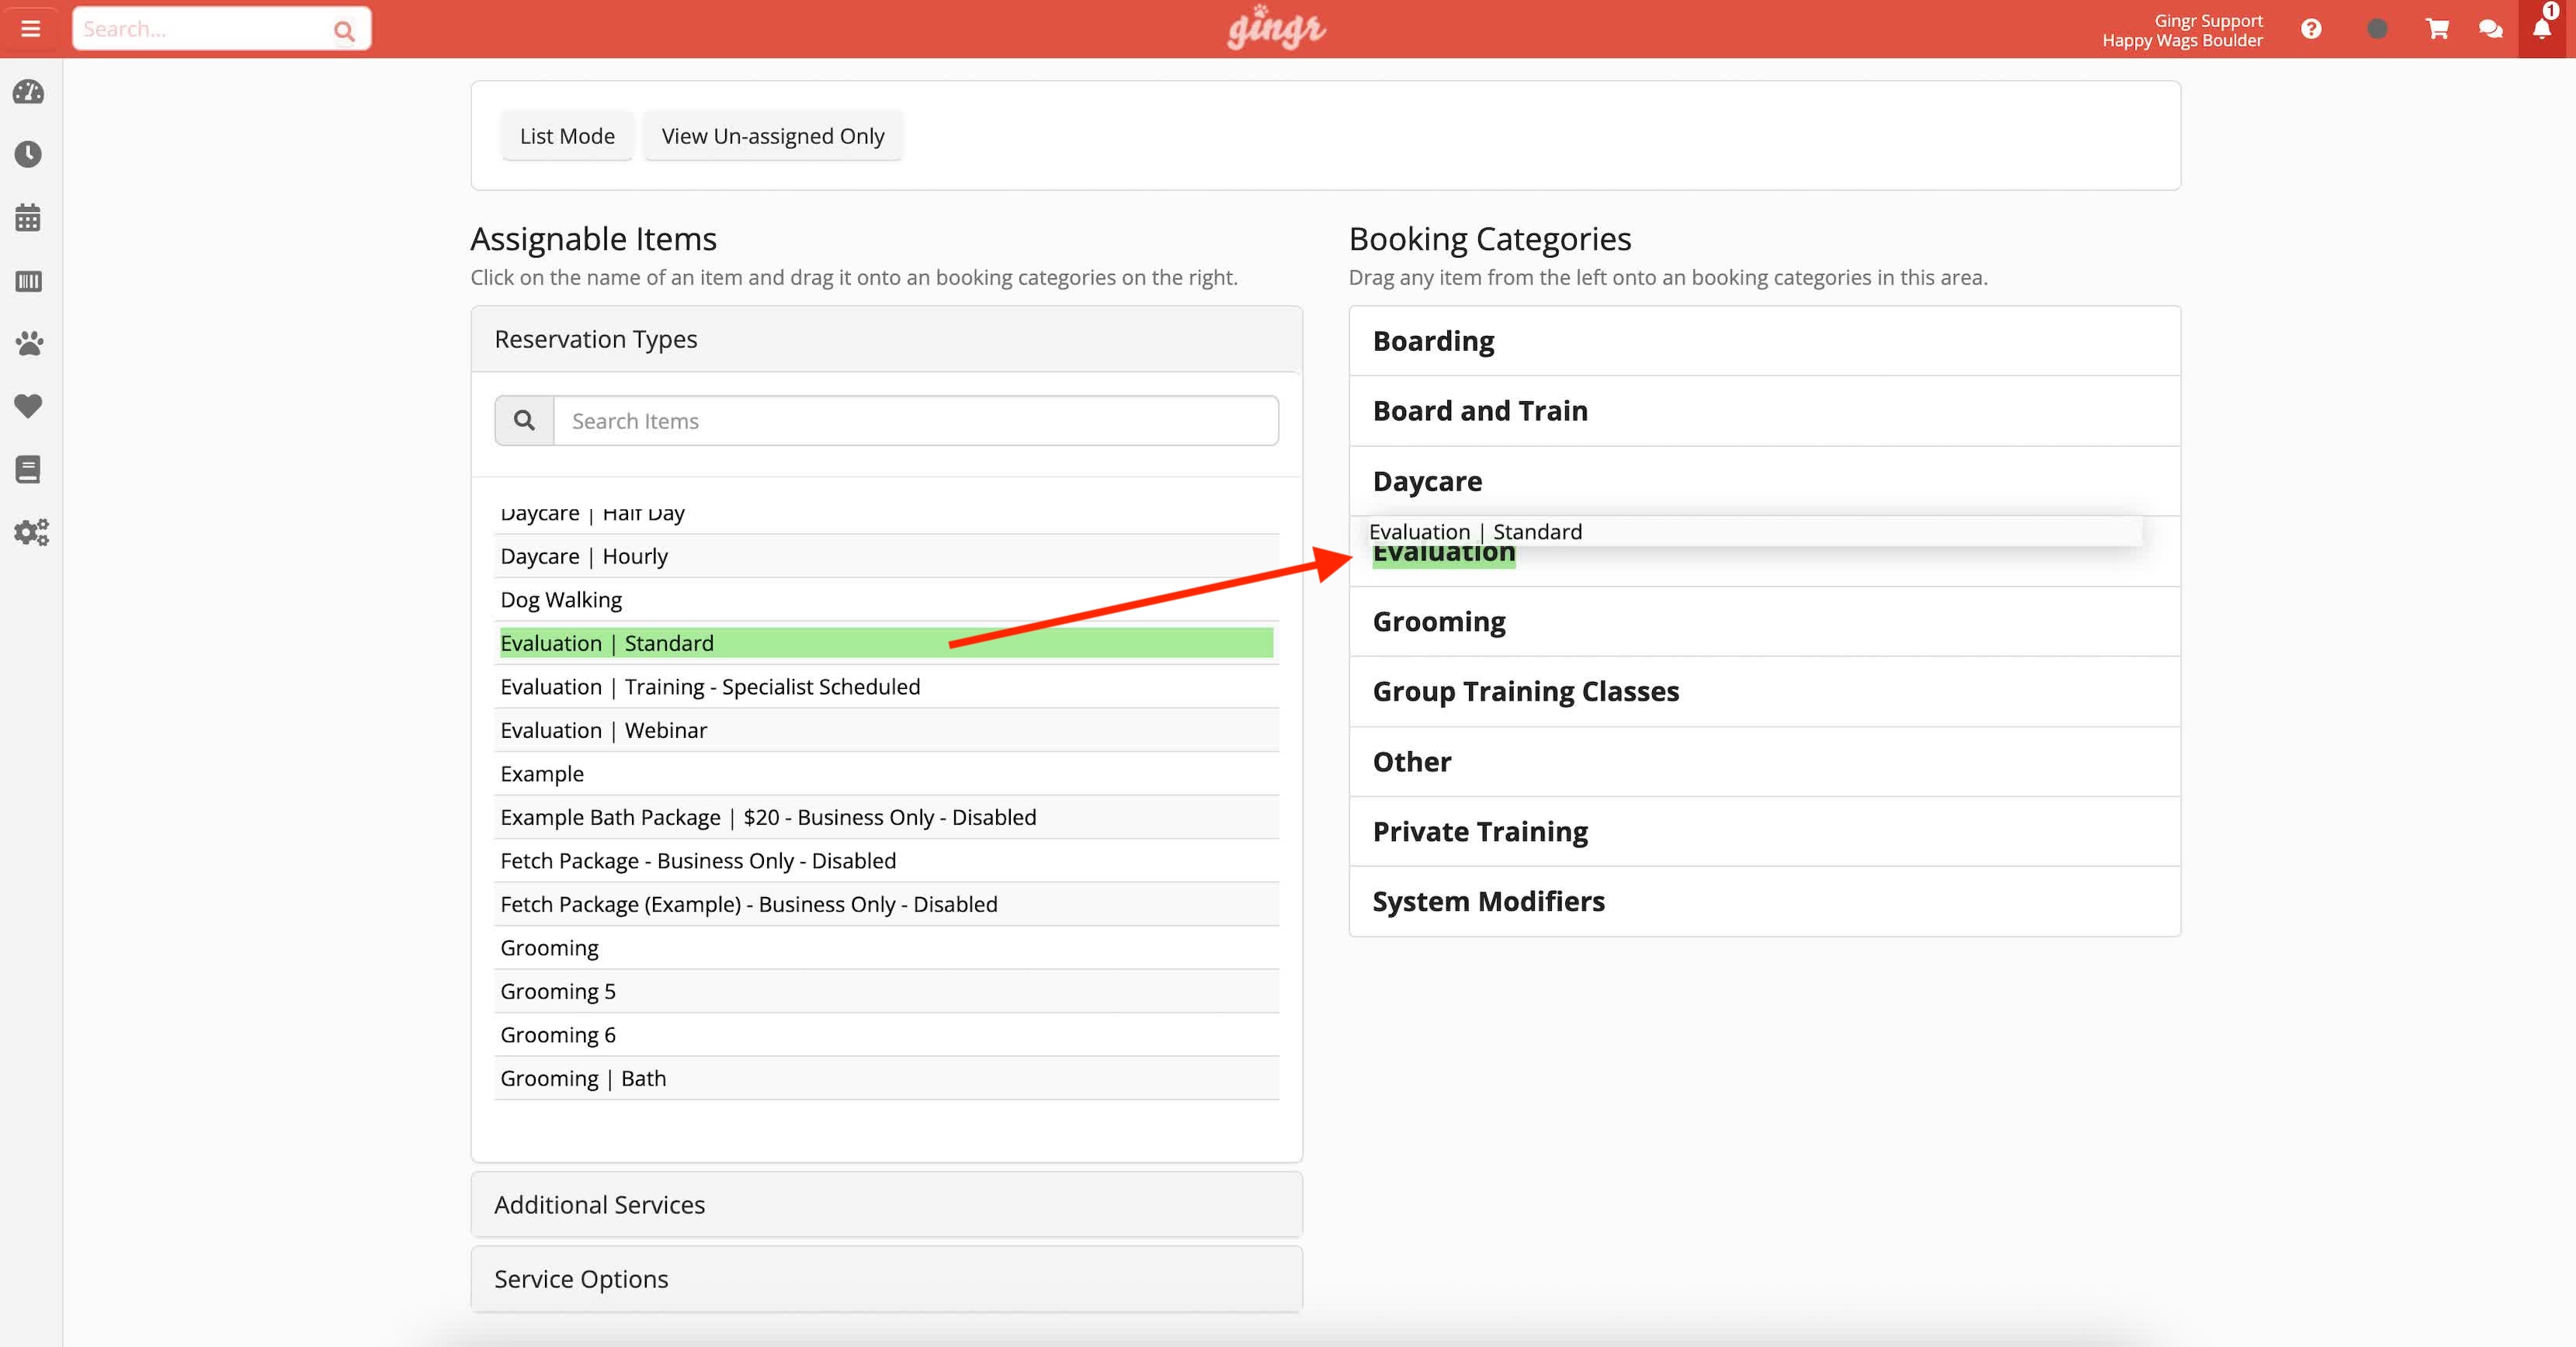The width and height of the screenshot is (2576, 1347).
Task: Select Evaluation | Standard in Reservation Types list
Action: 886,642
